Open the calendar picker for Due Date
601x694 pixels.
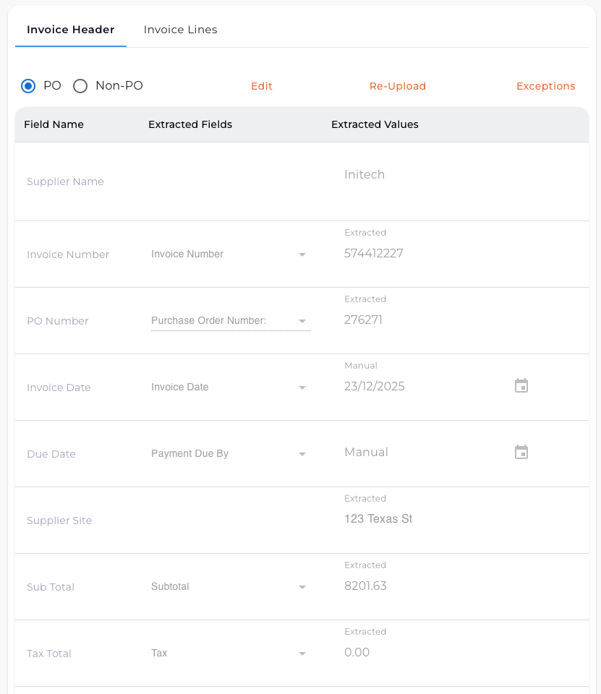[x=521, y=452]
